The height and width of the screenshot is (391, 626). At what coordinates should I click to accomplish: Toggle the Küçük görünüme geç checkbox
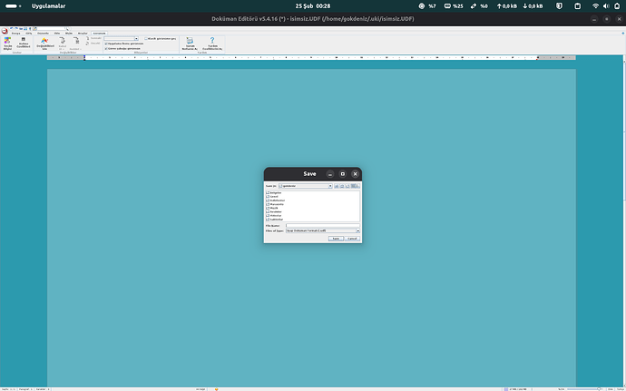coord(144,37)
